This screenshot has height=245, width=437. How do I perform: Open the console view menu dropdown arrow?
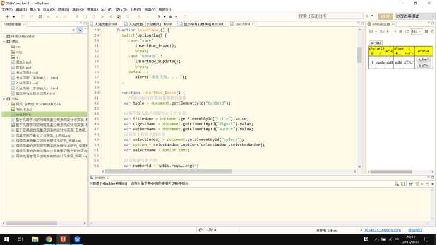[x=433, y=184]
